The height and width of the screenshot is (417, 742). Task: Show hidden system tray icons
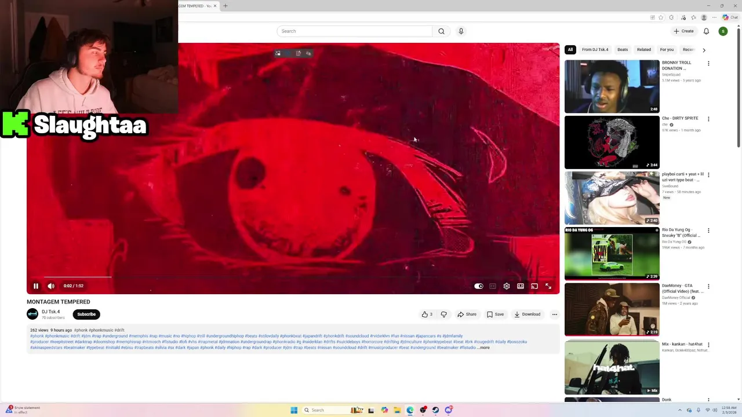click(681, 410)
